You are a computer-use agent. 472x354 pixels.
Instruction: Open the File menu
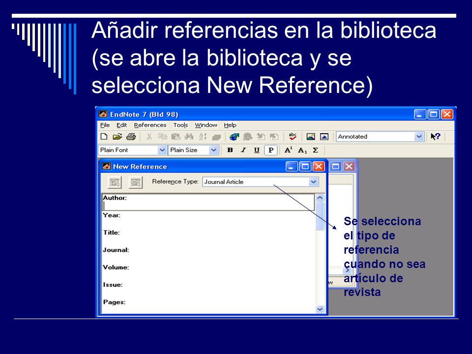pyautogui.click(x=105, y=125)
